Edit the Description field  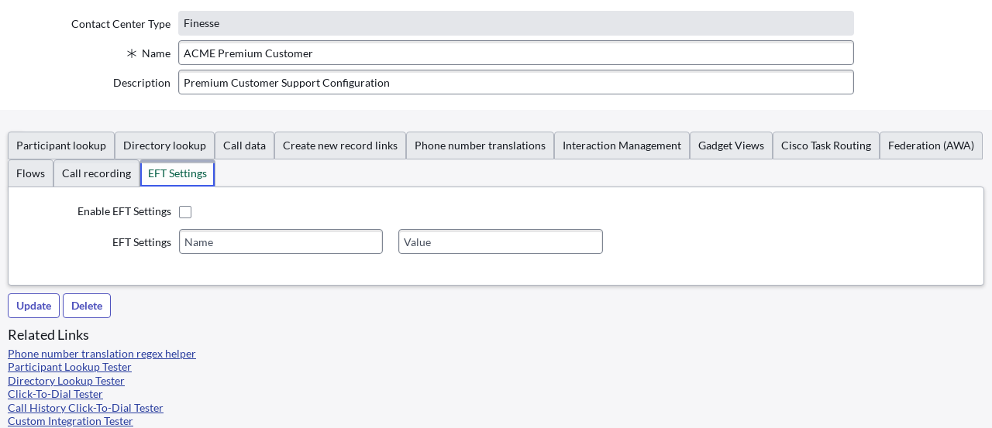coord(516,82)
